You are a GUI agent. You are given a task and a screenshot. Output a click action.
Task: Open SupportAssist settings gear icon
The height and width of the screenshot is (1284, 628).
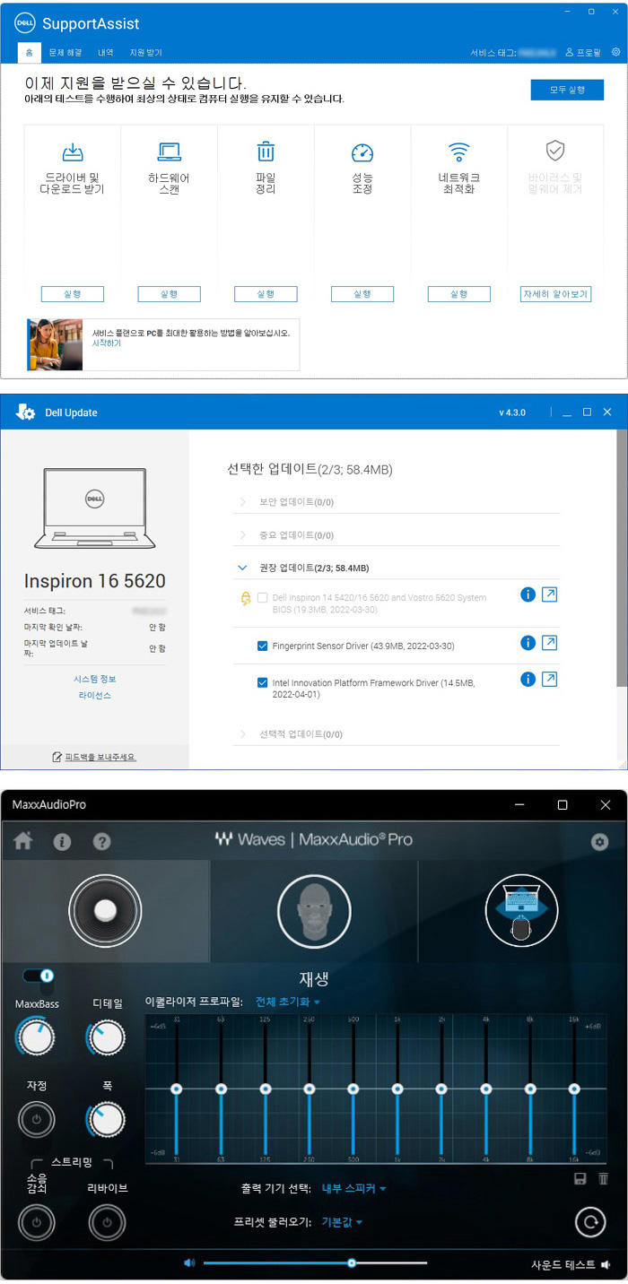coord(615,52)
